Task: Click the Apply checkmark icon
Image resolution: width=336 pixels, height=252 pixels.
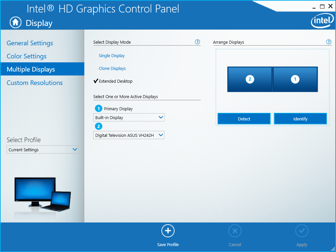Action: point(302,231)
